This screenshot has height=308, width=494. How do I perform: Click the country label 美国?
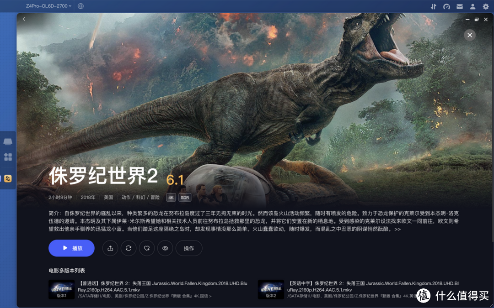click(x=108, y=198)
